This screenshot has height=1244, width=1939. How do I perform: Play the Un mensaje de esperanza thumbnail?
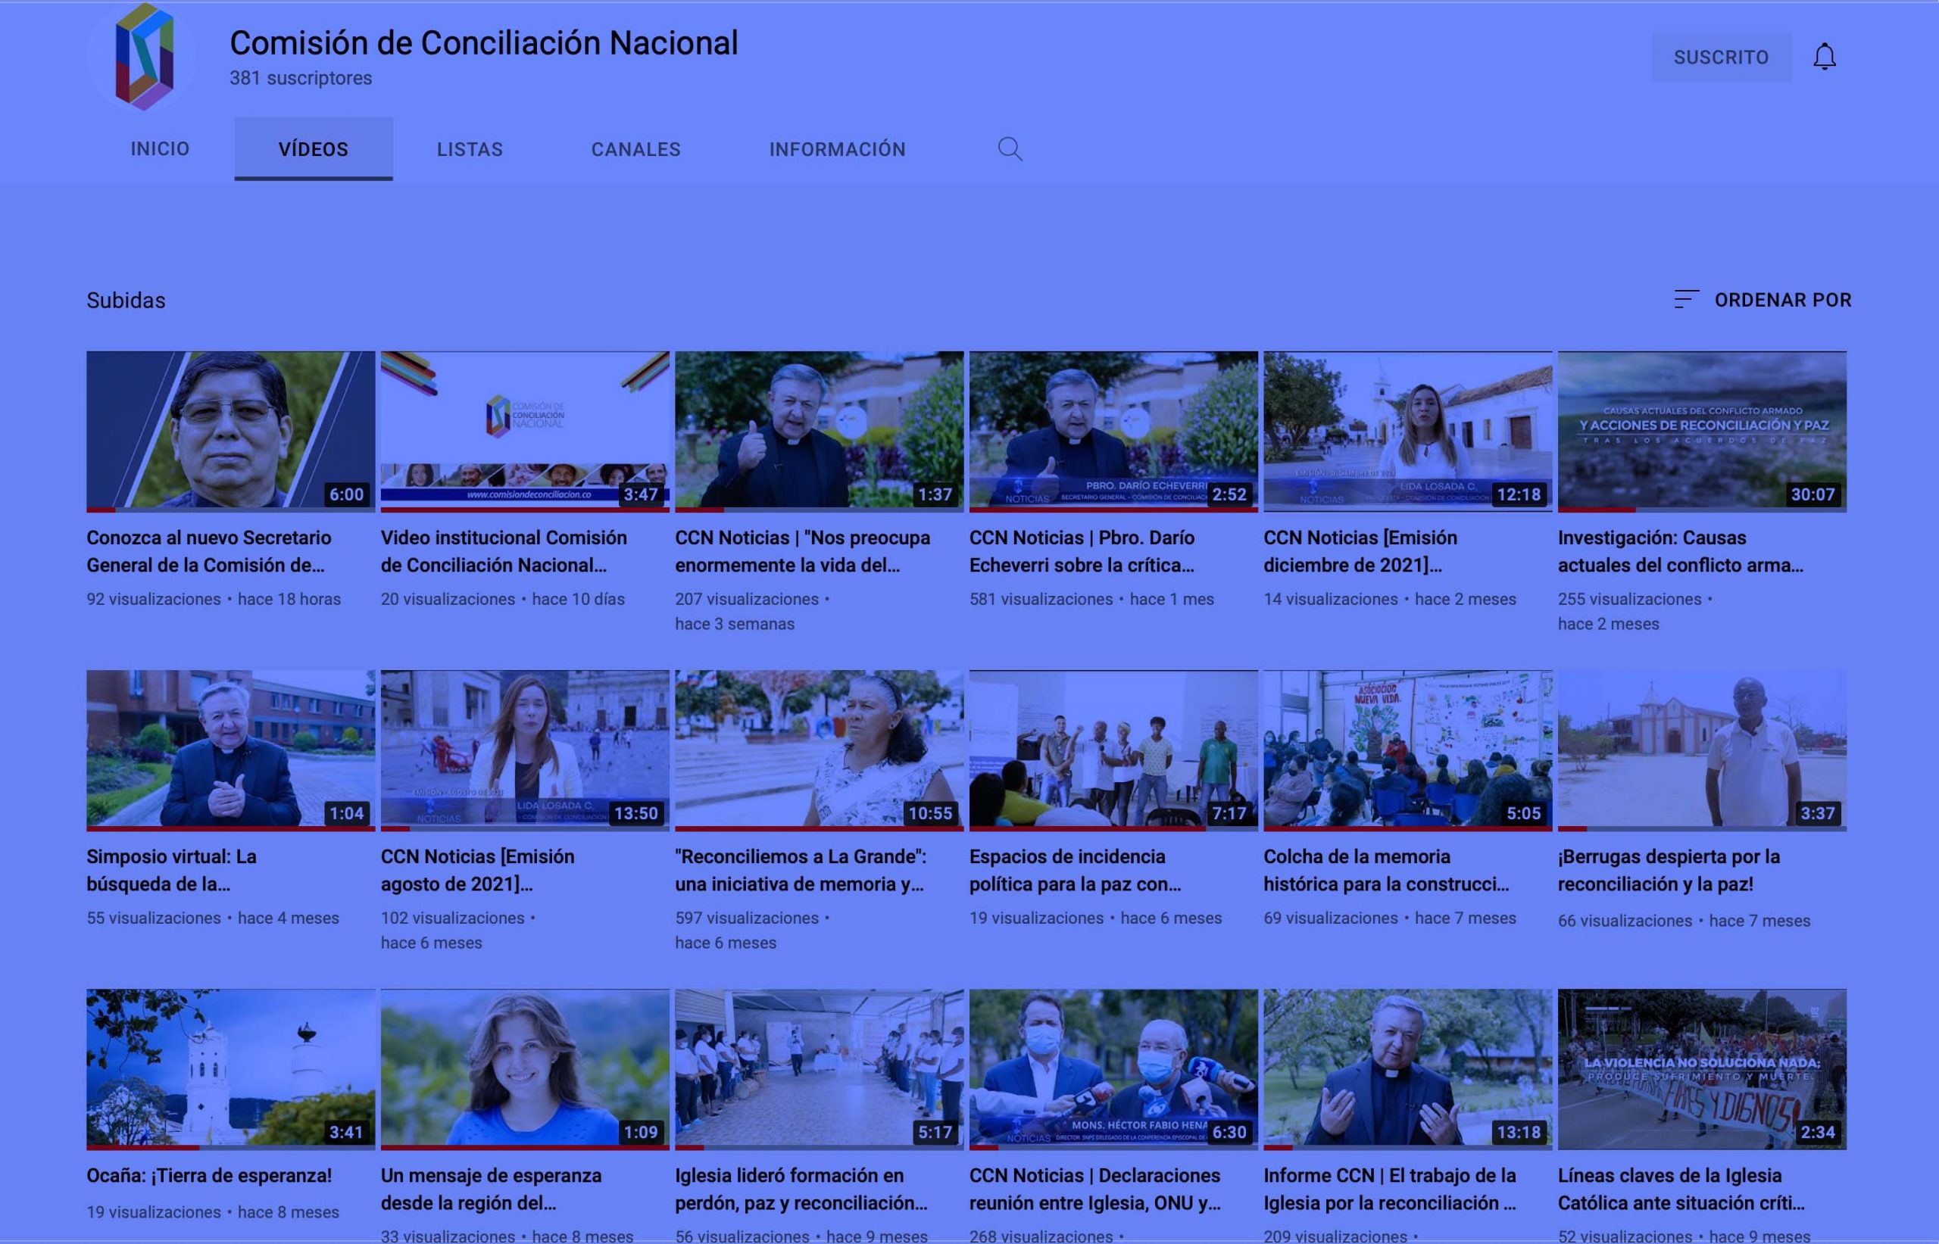(x=524, y=1070)
